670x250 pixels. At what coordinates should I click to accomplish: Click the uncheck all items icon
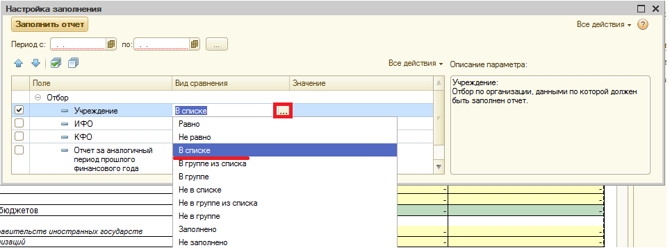click(74, 63)
